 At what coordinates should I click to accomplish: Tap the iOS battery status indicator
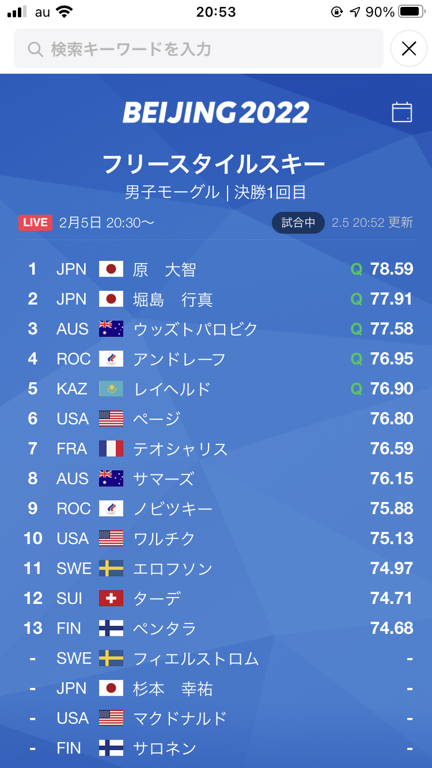coord(411,12)
